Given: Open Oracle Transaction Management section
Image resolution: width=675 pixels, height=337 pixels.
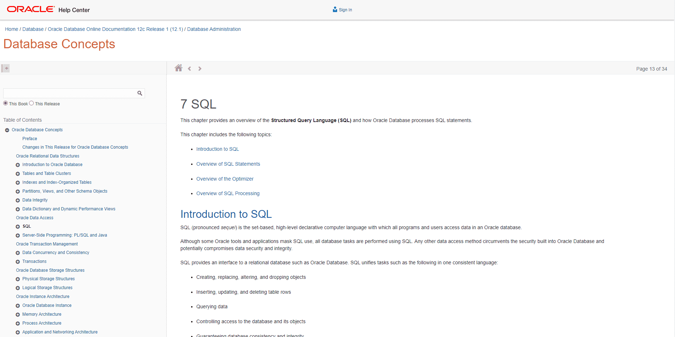Looking at the screenshot, I should pos(47,244).
